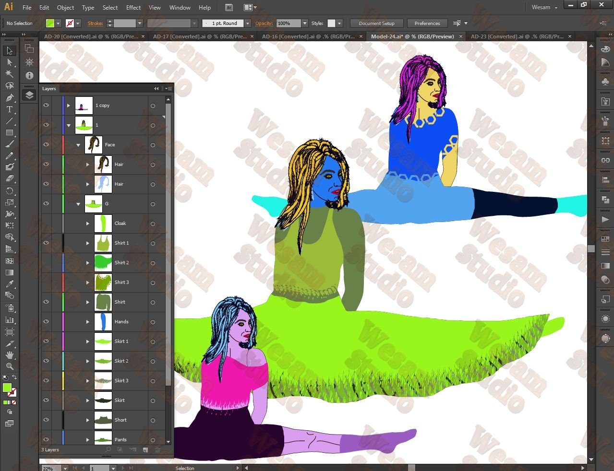Screen dimensions: 614x471
Task: Select the Direct Selection tool
Action: (x=9, y=62)
